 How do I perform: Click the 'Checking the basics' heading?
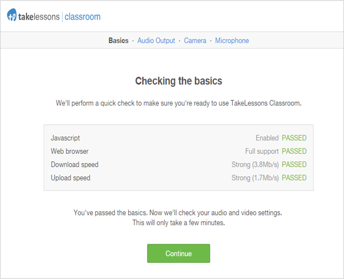[179, 81]
